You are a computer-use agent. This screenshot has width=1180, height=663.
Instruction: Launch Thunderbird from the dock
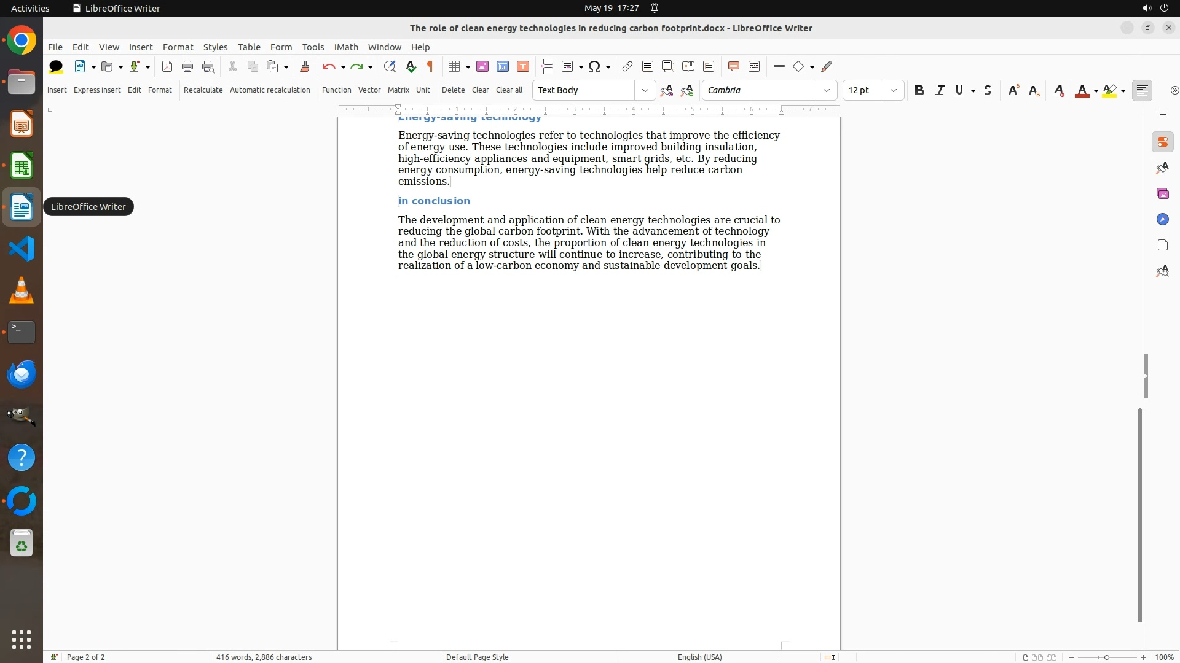click(x=22, y=374)
